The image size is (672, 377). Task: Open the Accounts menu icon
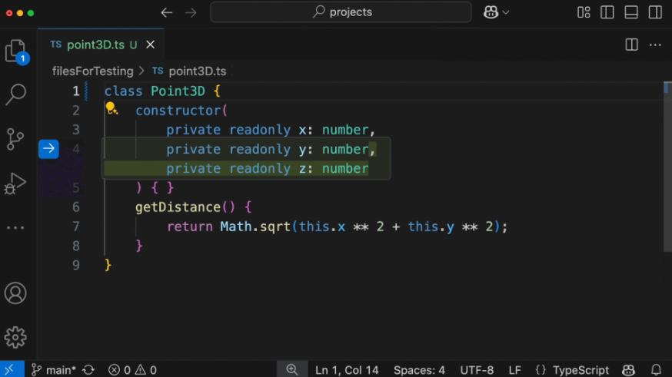[15, 293]
